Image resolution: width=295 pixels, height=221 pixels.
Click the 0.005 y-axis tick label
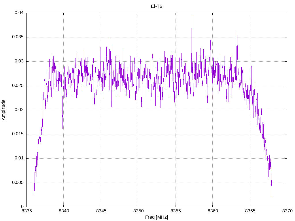(x=18, y=182)
